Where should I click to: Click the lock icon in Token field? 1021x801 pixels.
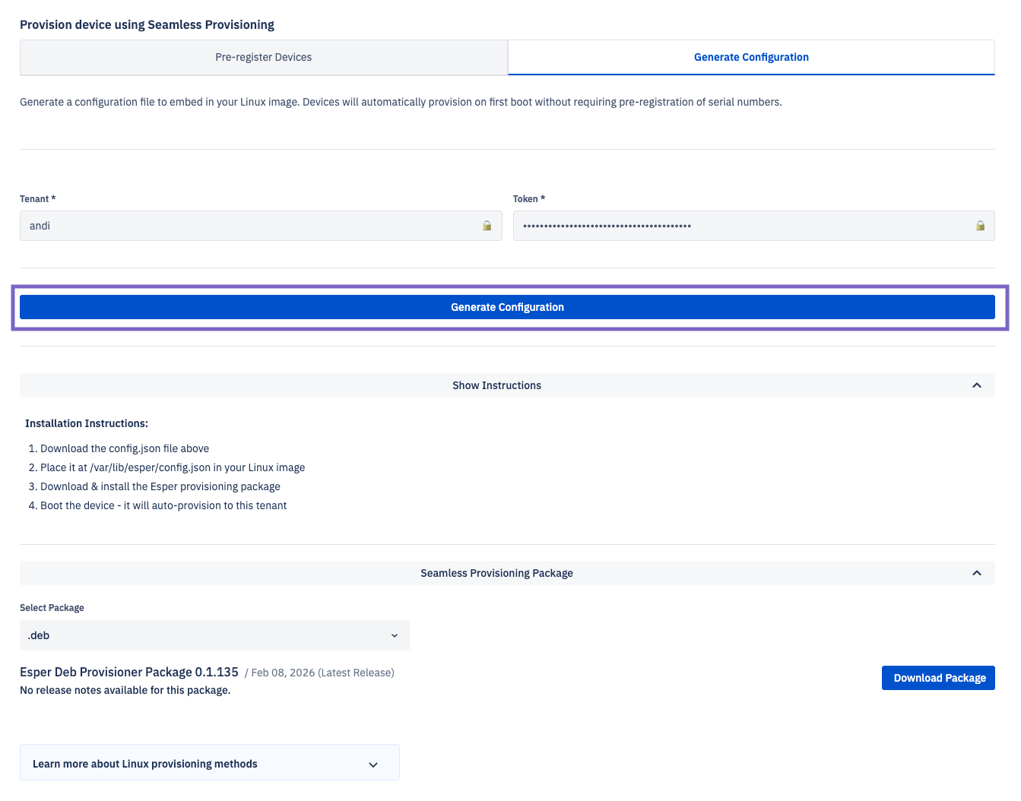pyautogui.click(x=980, y=226)
